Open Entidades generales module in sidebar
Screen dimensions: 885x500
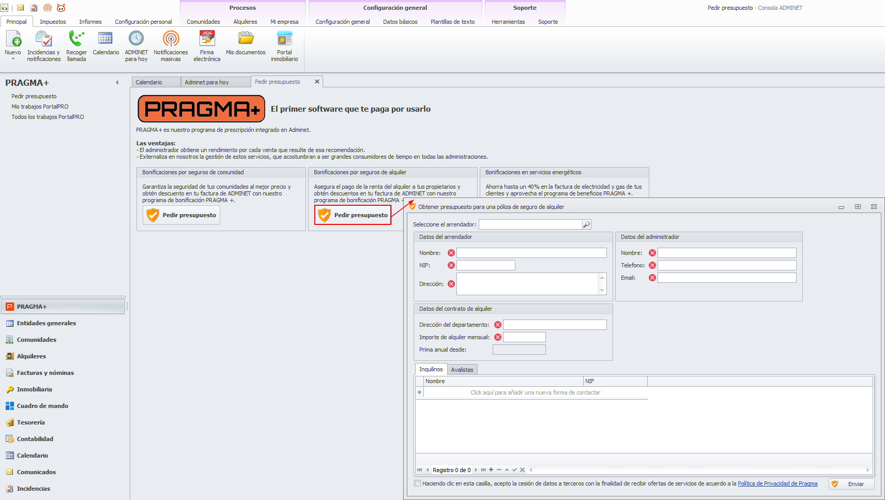coord(63,323)
